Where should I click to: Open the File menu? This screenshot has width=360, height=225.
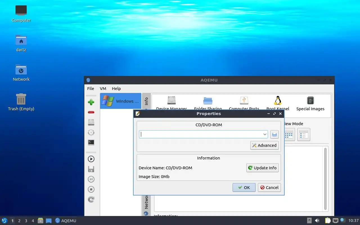click(x=91, y=89)
